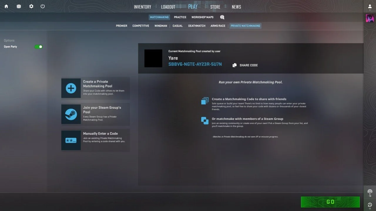Select the Premier mode tab
This screenshot has width=376, height=211.
click(x=122, y=26)
